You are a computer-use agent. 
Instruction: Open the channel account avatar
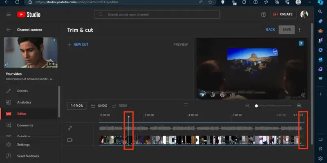click(304, 14)
